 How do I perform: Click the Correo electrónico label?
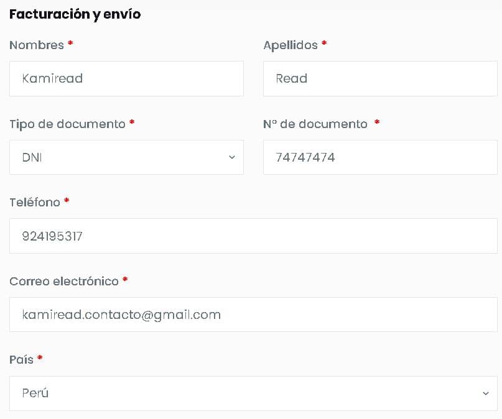(64, 281)
